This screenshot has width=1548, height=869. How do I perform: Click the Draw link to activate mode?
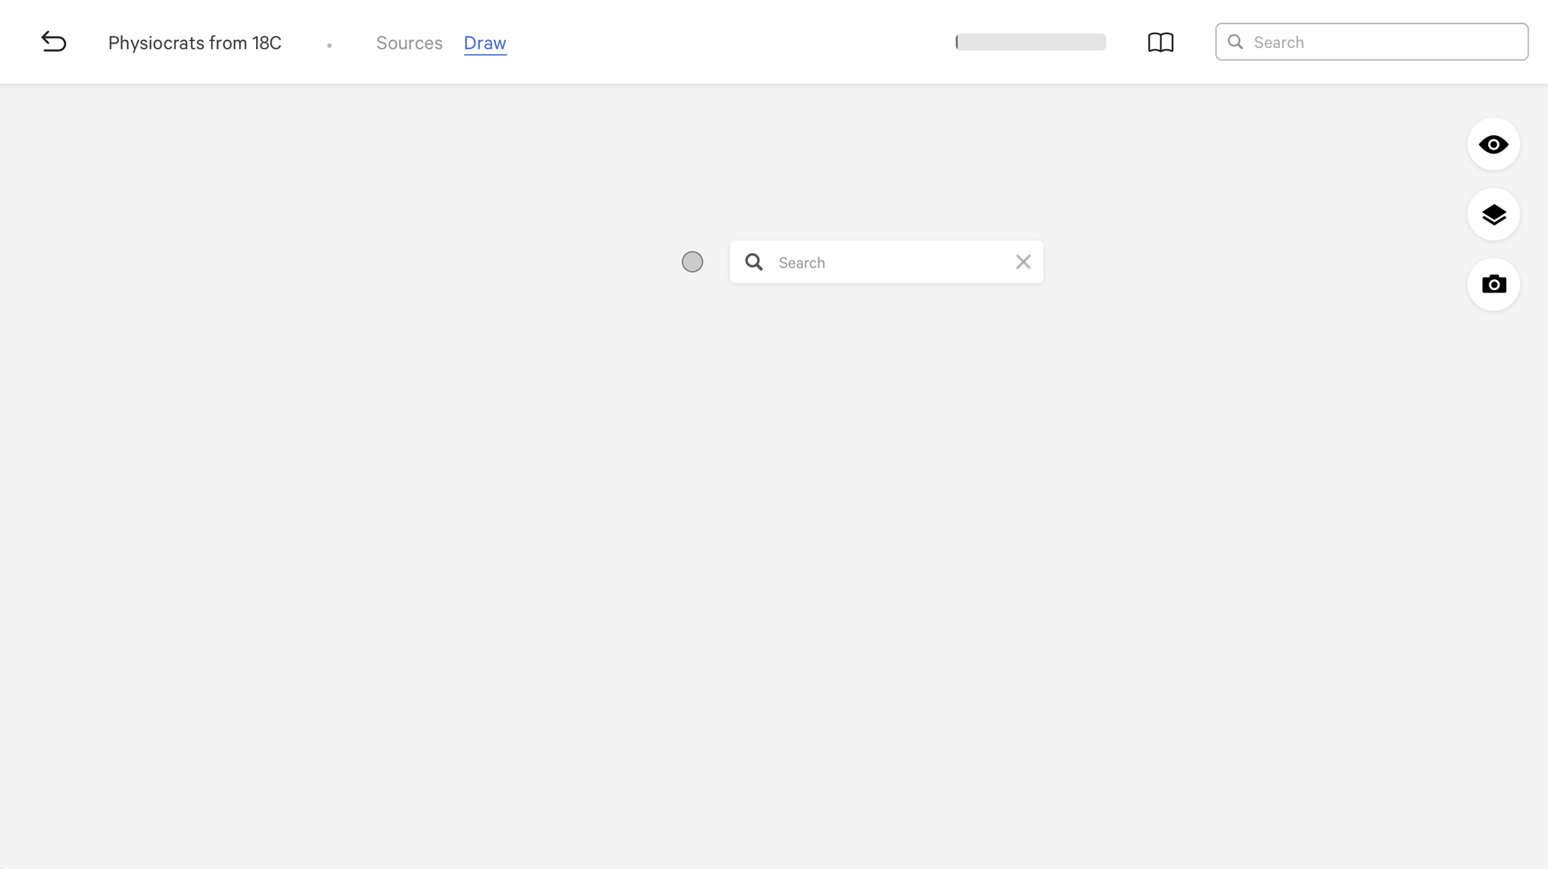pos(485,42)
